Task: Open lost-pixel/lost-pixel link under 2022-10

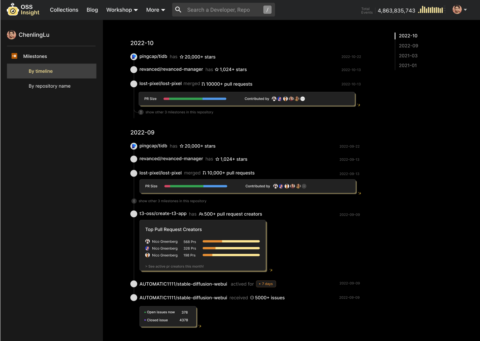Action: click(160, 83)
